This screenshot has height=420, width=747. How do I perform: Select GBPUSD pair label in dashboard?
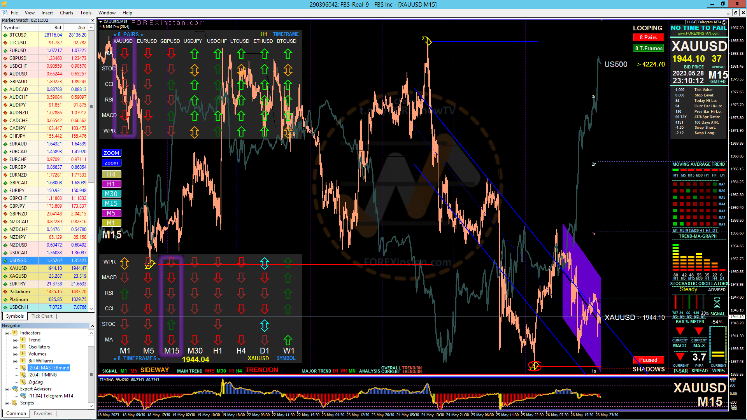coord(170,41)
